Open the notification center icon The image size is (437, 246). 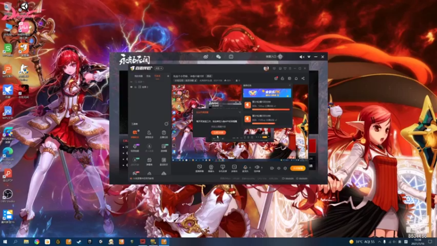click(430, 242)
